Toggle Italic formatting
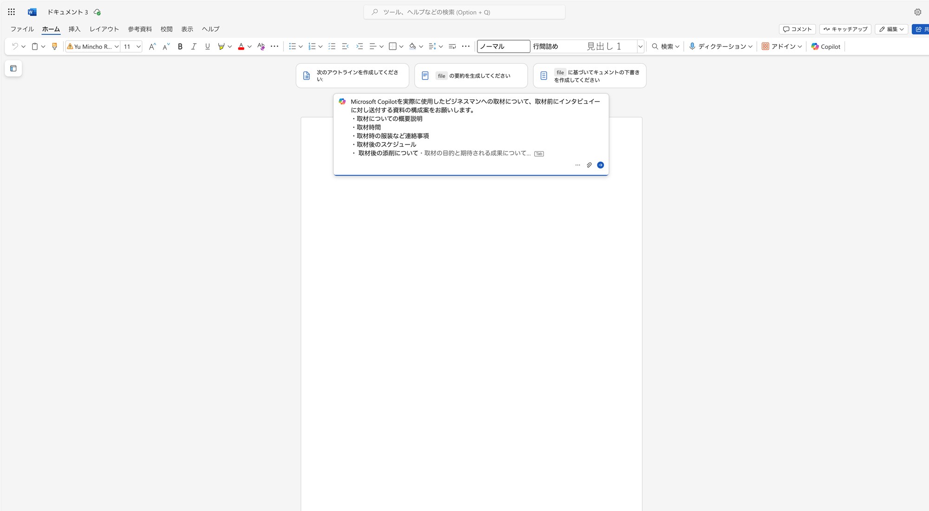 click(194, 46)
